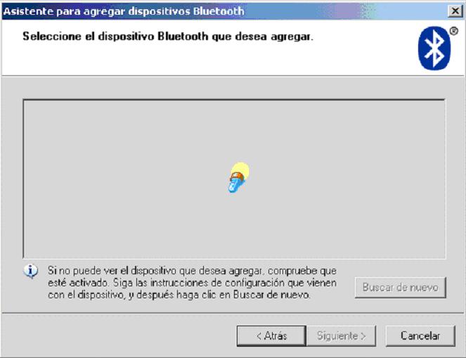Click the Siguiente button
This screenshot has width=466, height=358.
[x=341, y=336]
